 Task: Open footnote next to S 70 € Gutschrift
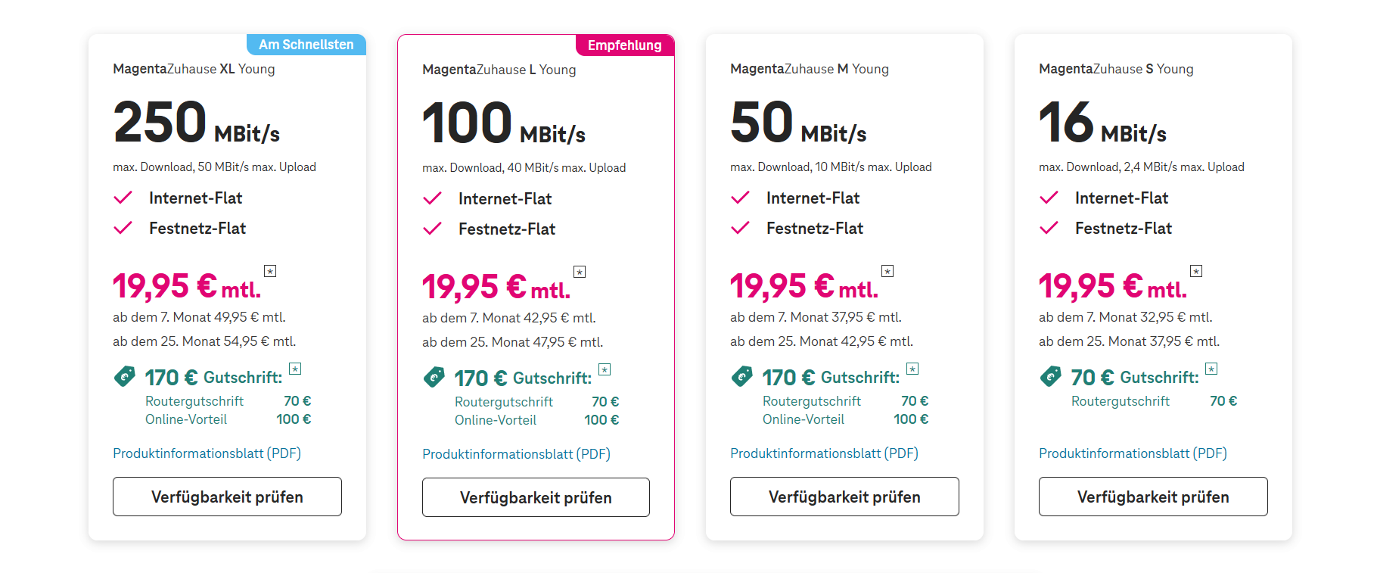(x=1211, y=369)
